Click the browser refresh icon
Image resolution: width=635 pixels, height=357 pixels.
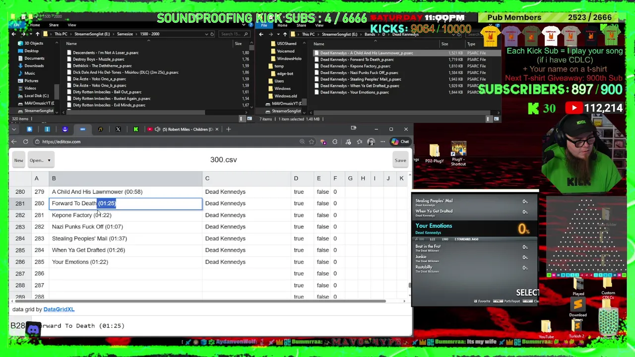pos(25,142)
